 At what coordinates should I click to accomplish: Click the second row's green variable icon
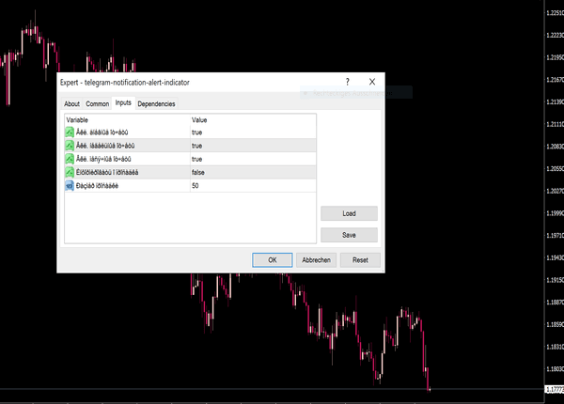point(70,146)
